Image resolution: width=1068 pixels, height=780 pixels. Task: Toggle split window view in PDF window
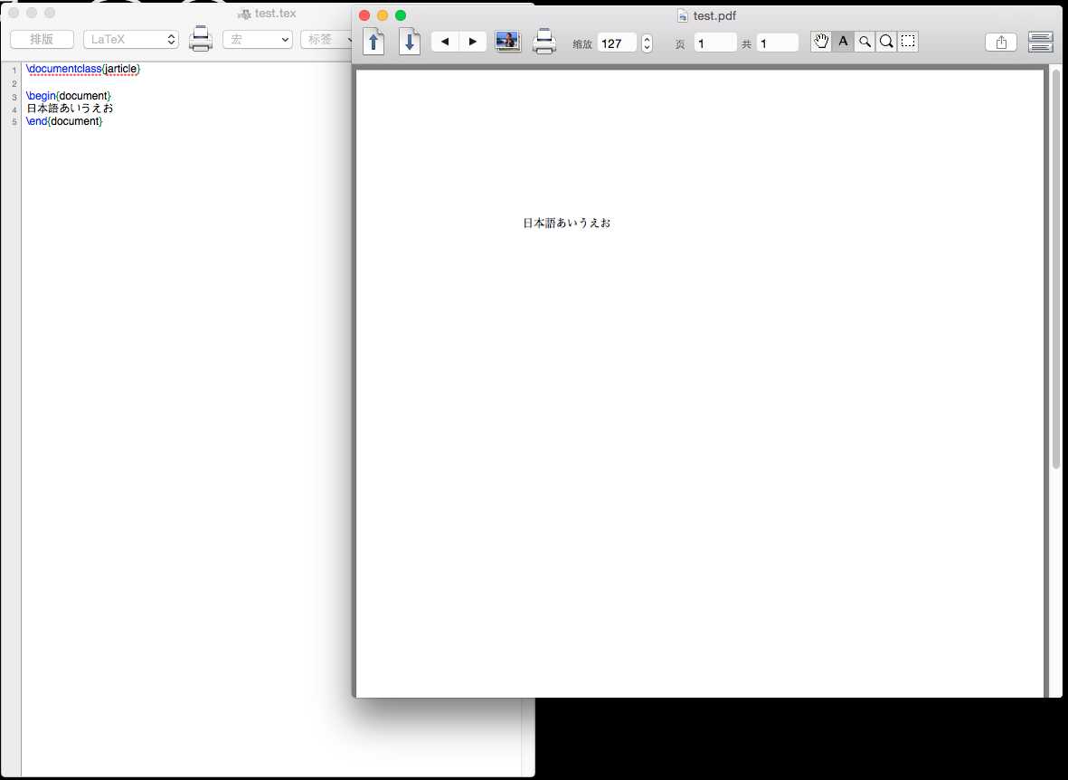click(1041, 43)
